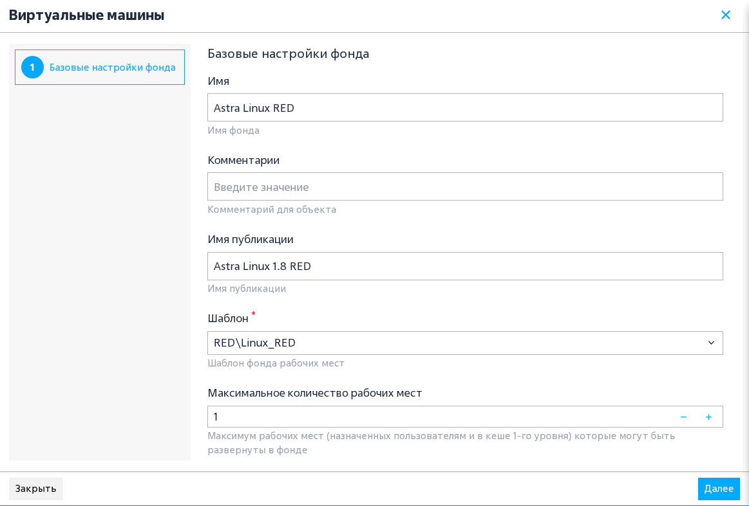Screen dimensions: 749x506
Task: Increase maximum workplaces with plus icon
Action: coord(709,417)
